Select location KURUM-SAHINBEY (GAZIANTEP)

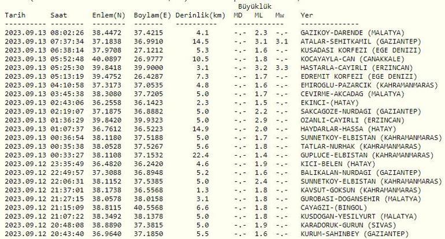355,234
